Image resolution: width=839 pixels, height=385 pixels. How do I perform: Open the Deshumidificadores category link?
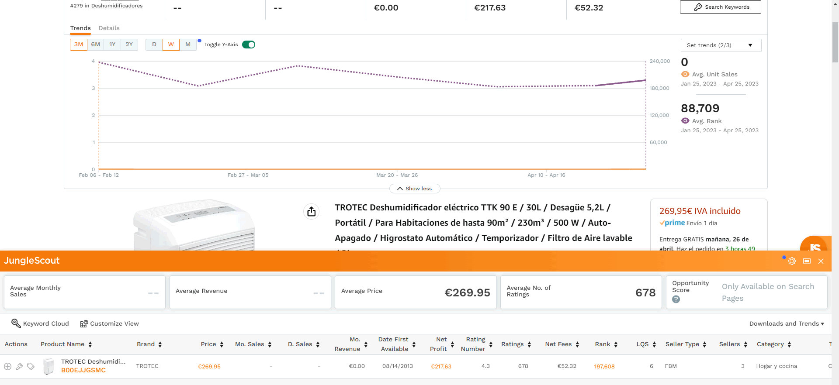(117, 6)
